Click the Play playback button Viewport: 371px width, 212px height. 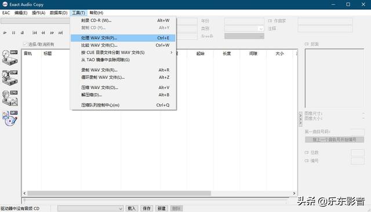(x=5, y=32)
